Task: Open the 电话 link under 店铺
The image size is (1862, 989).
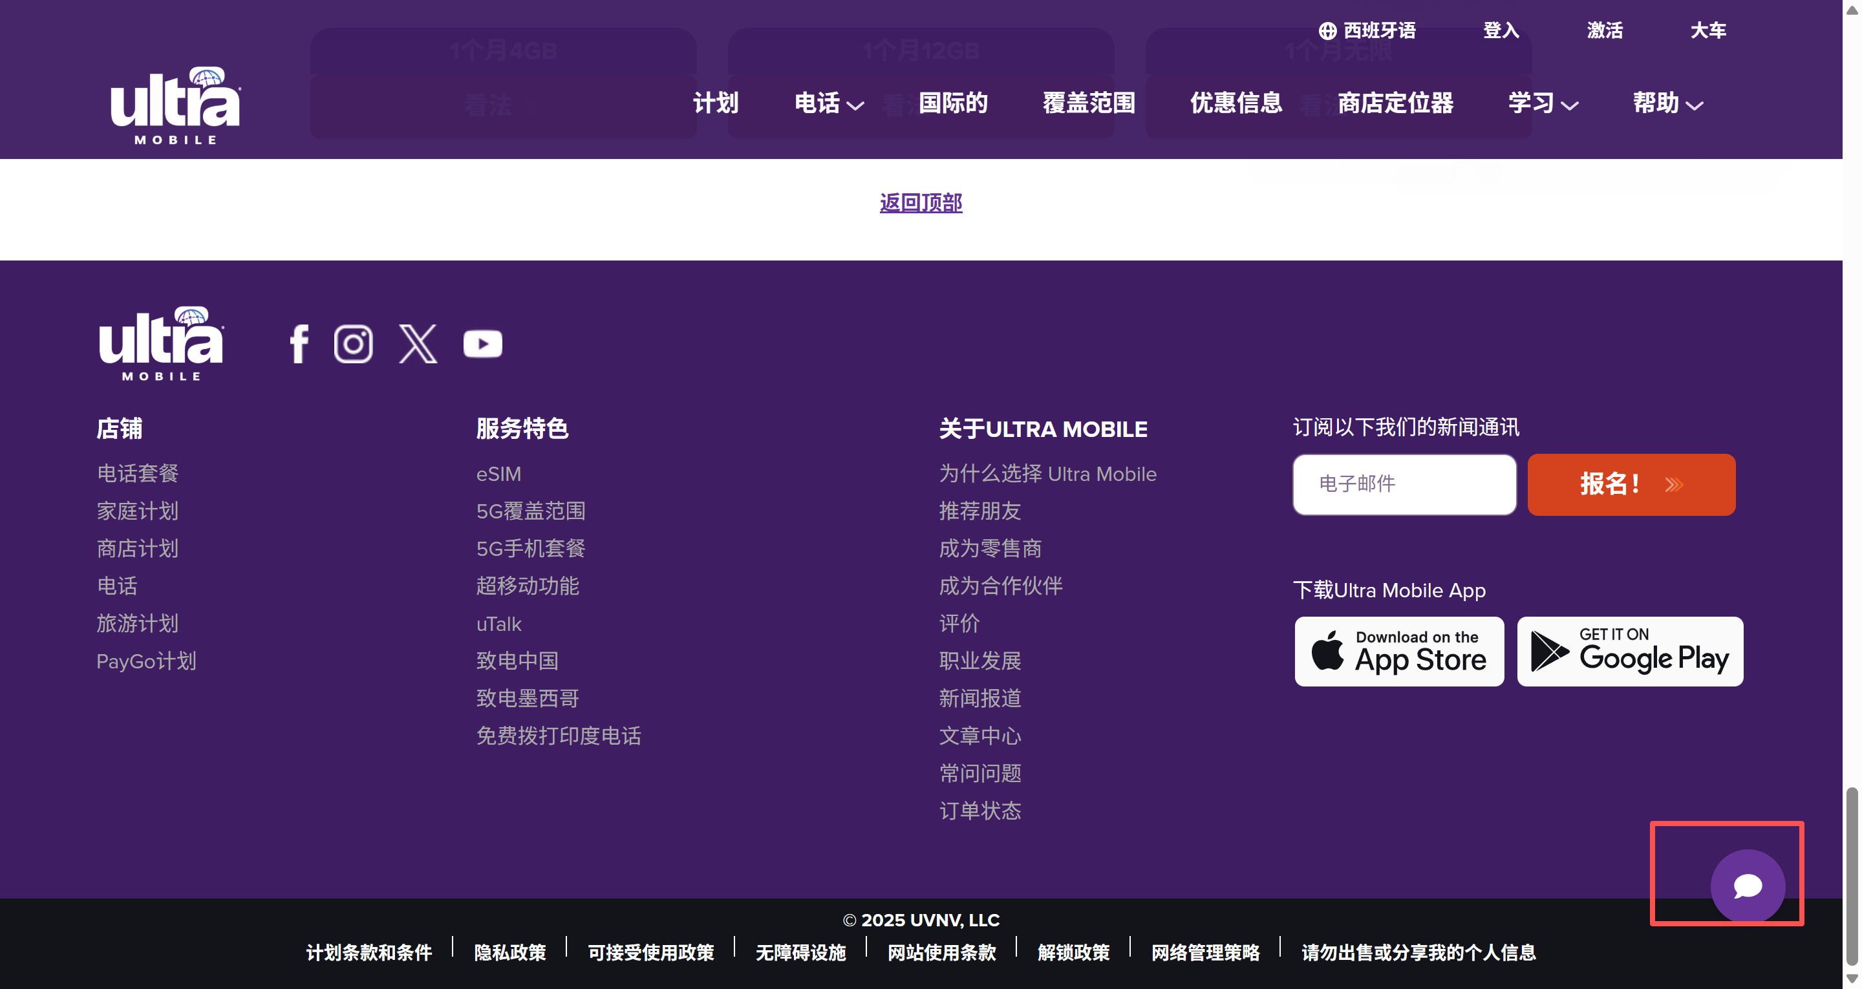Action: pyautogui.click(x=117, y=586)
